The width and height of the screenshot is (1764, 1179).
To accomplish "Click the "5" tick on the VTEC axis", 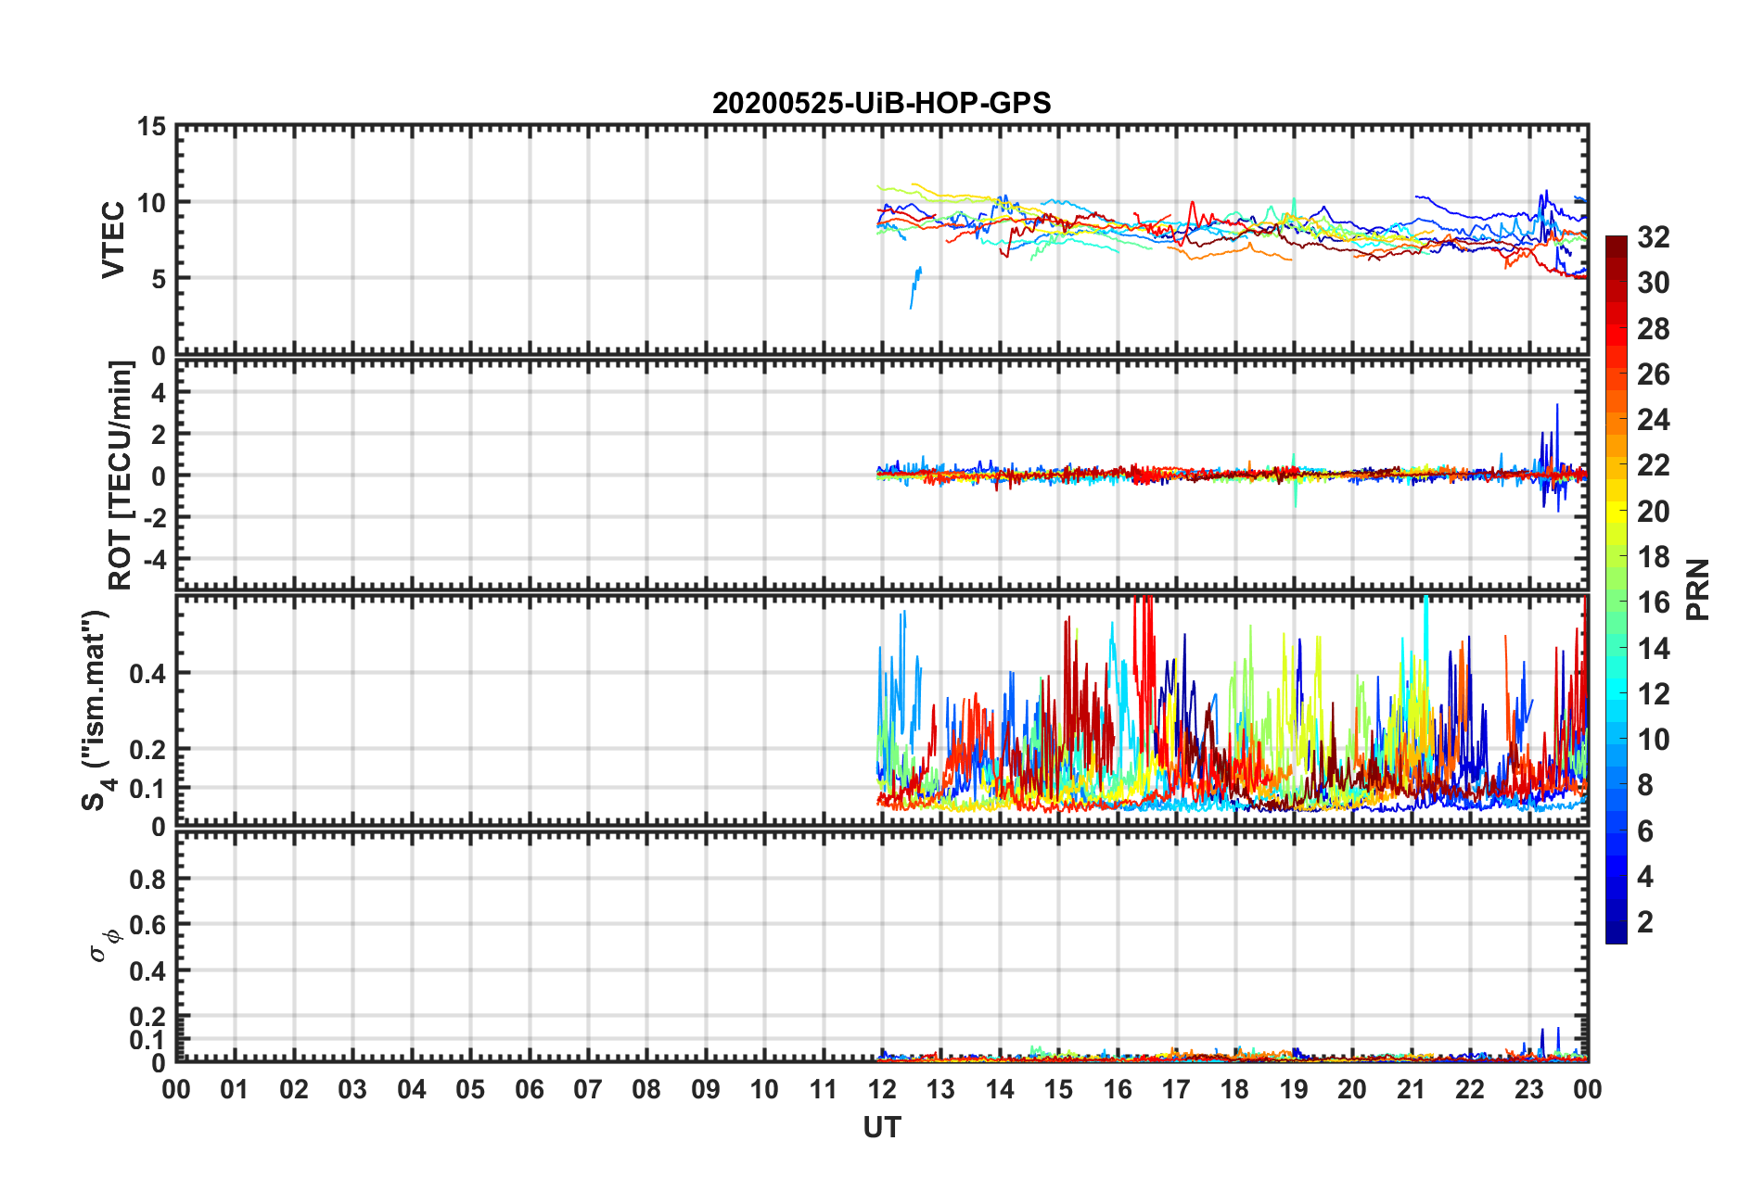I will point(160,279).
